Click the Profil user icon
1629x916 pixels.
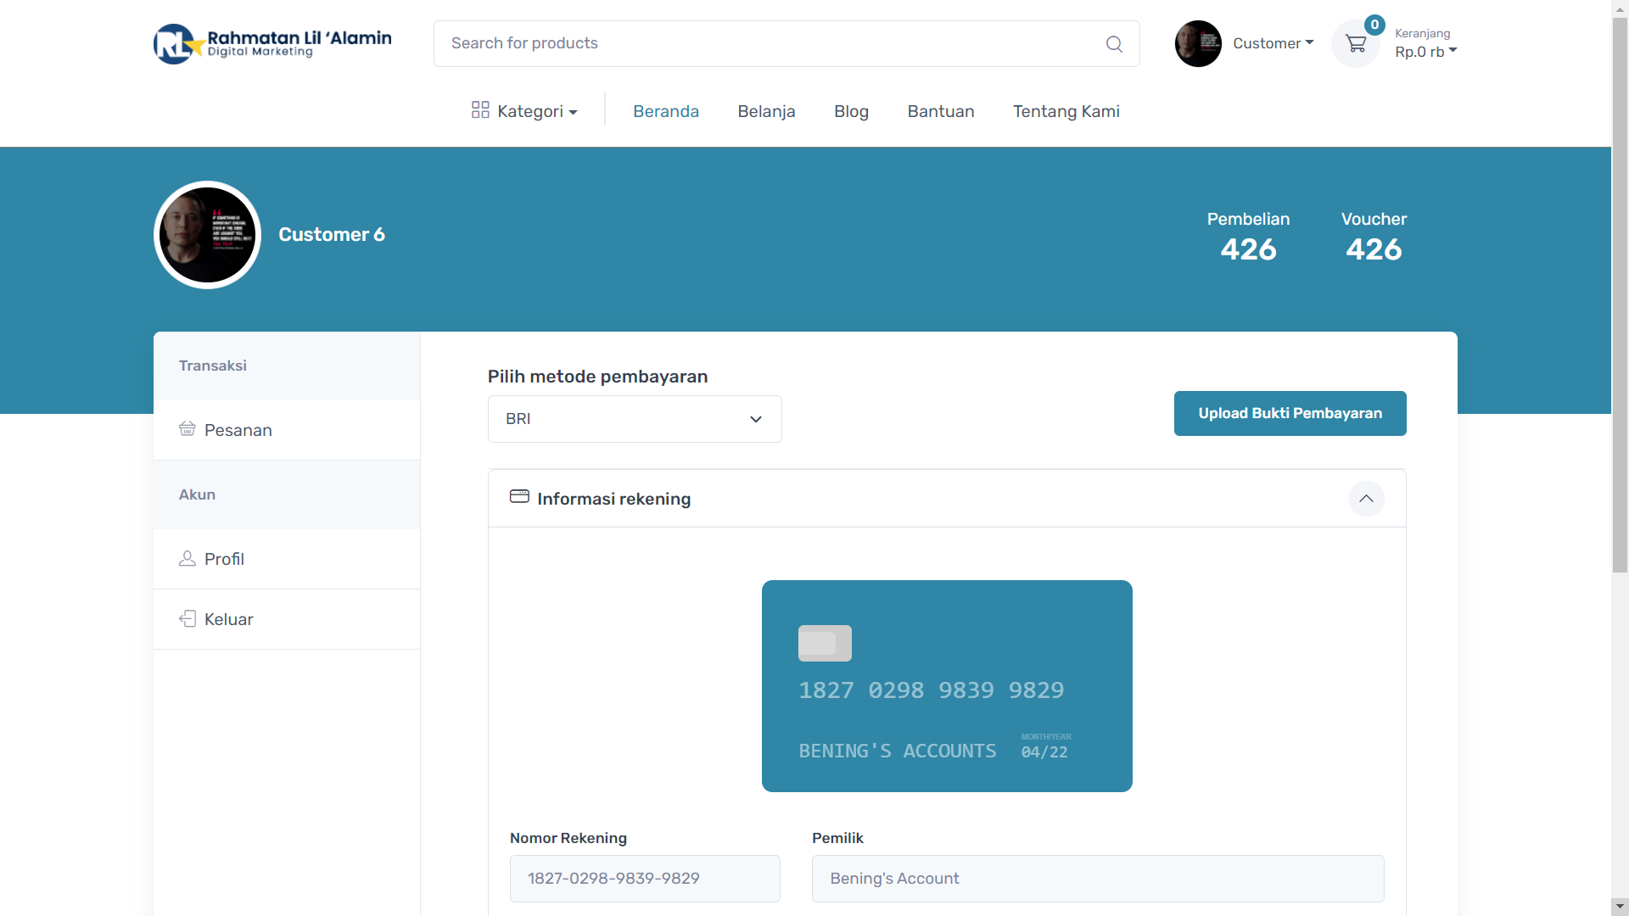click(x=188, y=558)
